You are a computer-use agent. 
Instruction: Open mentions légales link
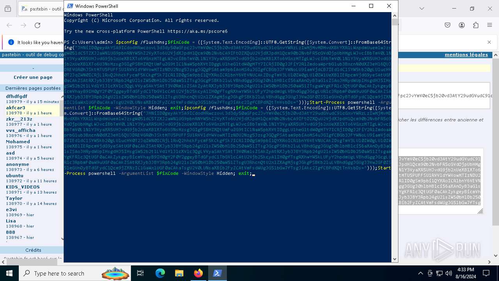pyautogui.click(x=466, y=55)
